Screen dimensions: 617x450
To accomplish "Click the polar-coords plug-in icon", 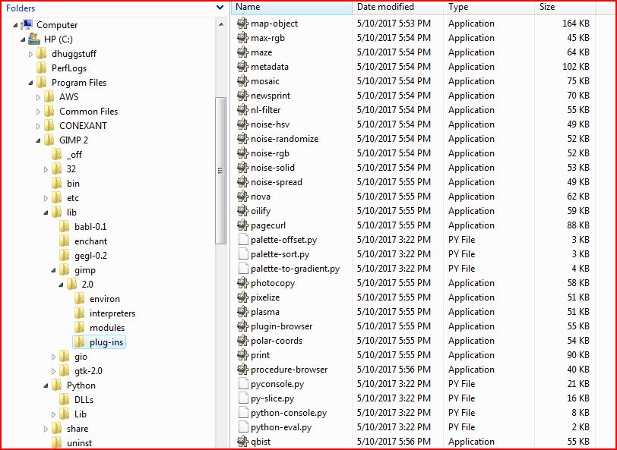I will click(x=243, y=341).
